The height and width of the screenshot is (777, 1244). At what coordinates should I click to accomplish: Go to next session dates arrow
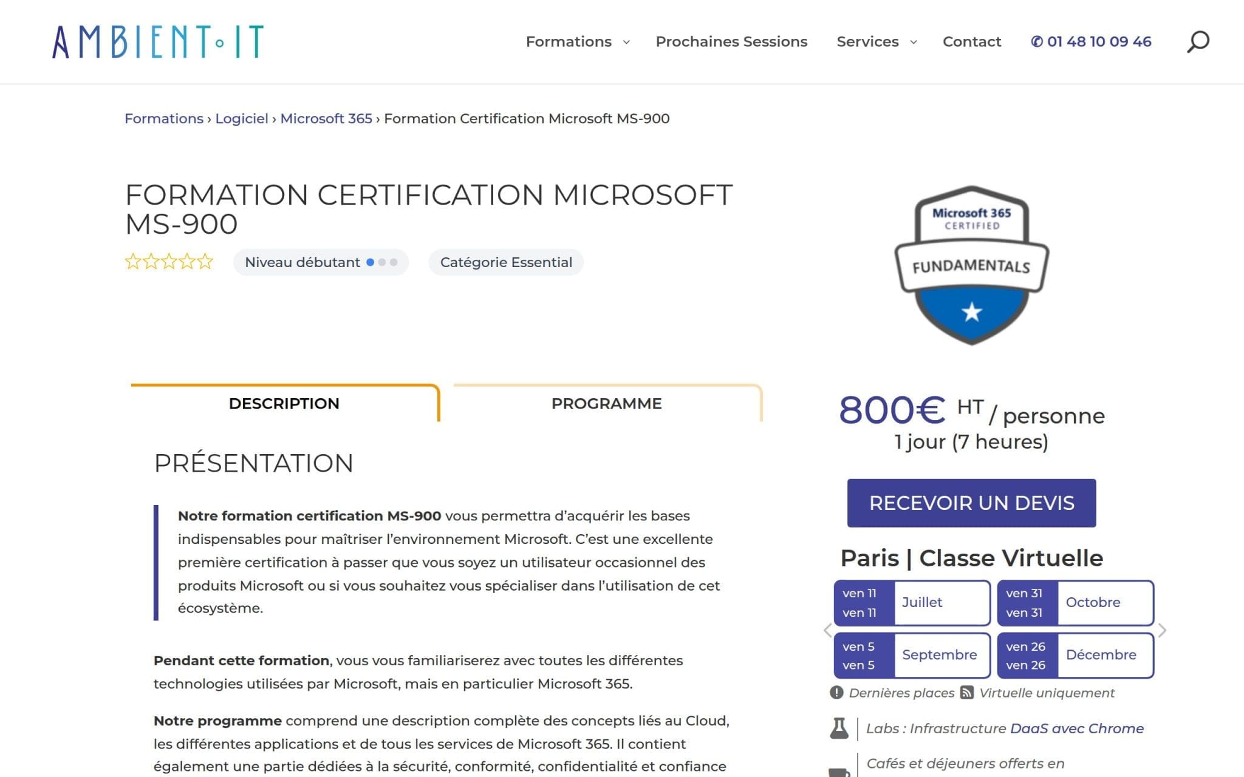pyautogui.click(x=1162, y=630)
